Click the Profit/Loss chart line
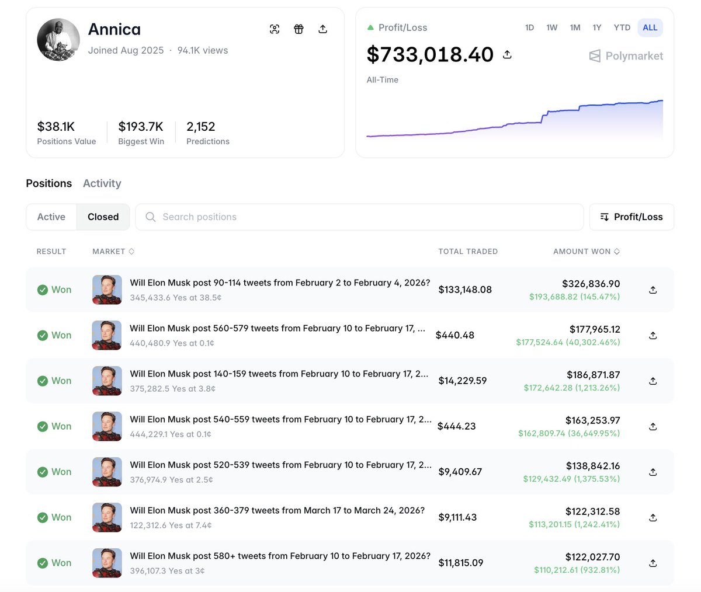This screenshot has width=701, height=592. coord(514,120)
